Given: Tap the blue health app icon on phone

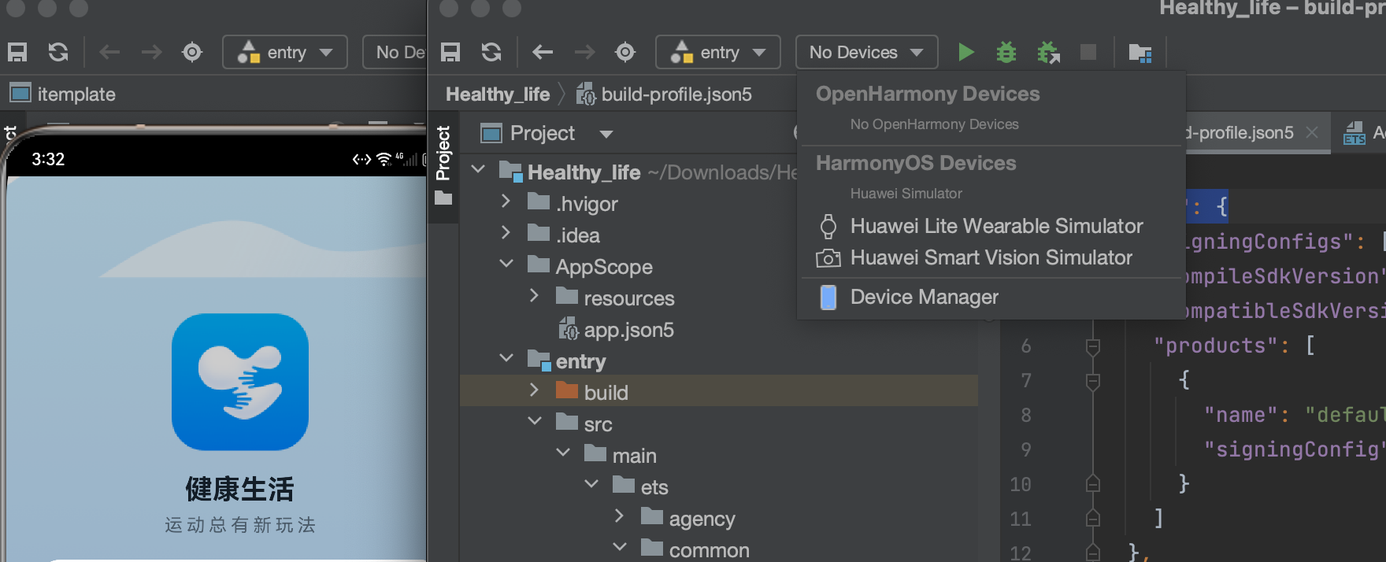Looking at the screenshot, I should click(x=240, y=382).
